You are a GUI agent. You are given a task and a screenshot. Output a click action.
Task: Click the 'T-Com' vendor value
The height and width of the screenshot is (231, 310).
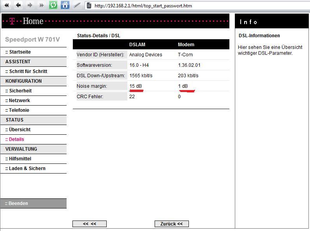185,55
